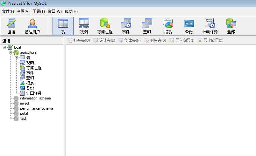Click the 事件 icon in the tree
The height and width of the screenshot is (156, 256).
(22, 73)
